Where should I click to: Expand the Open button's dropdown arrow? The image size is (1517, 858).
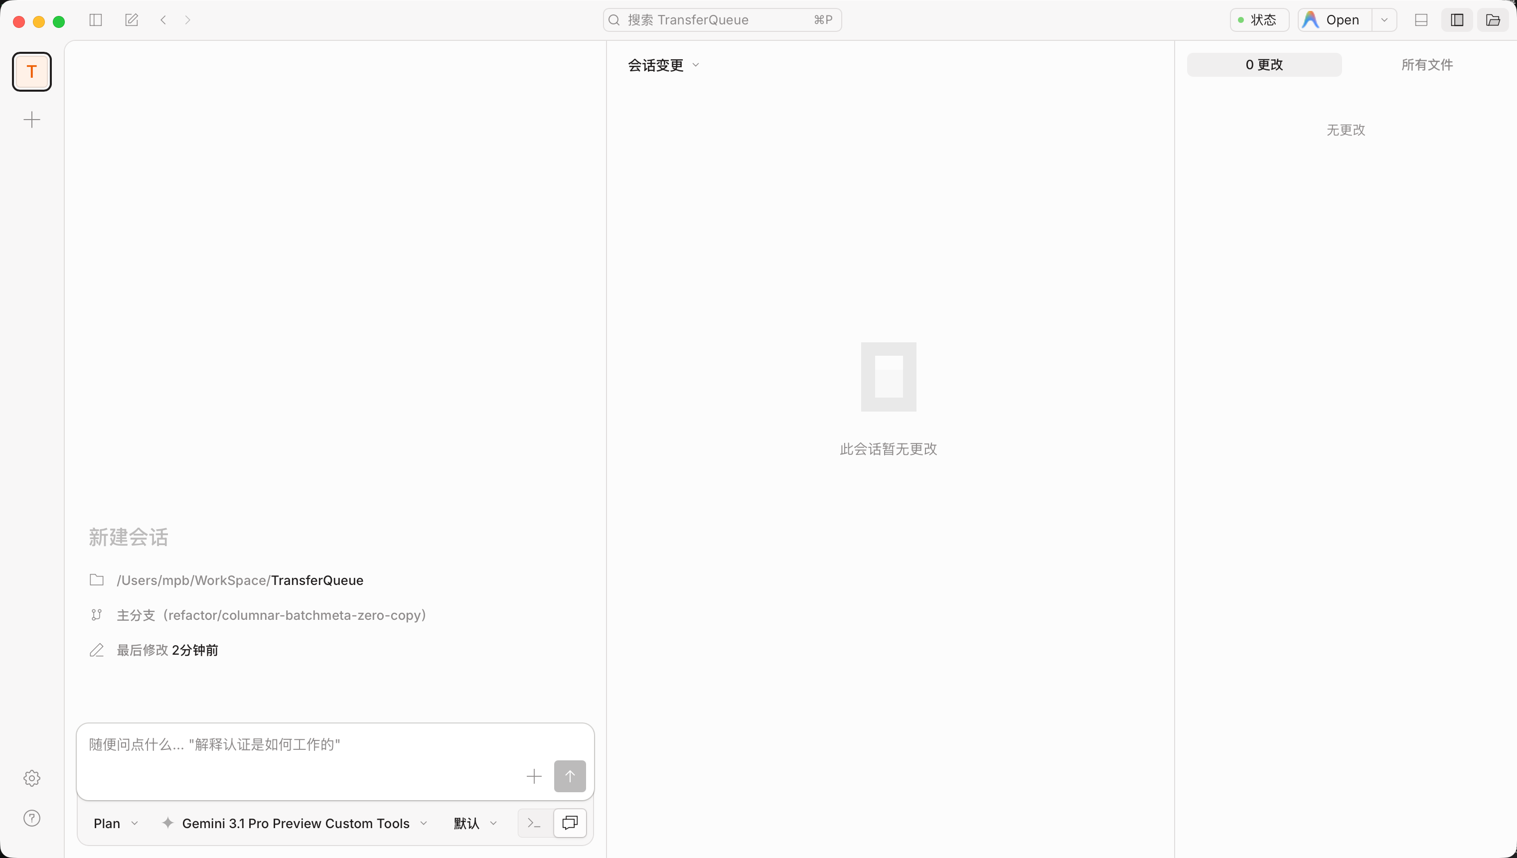point(1384,19)
